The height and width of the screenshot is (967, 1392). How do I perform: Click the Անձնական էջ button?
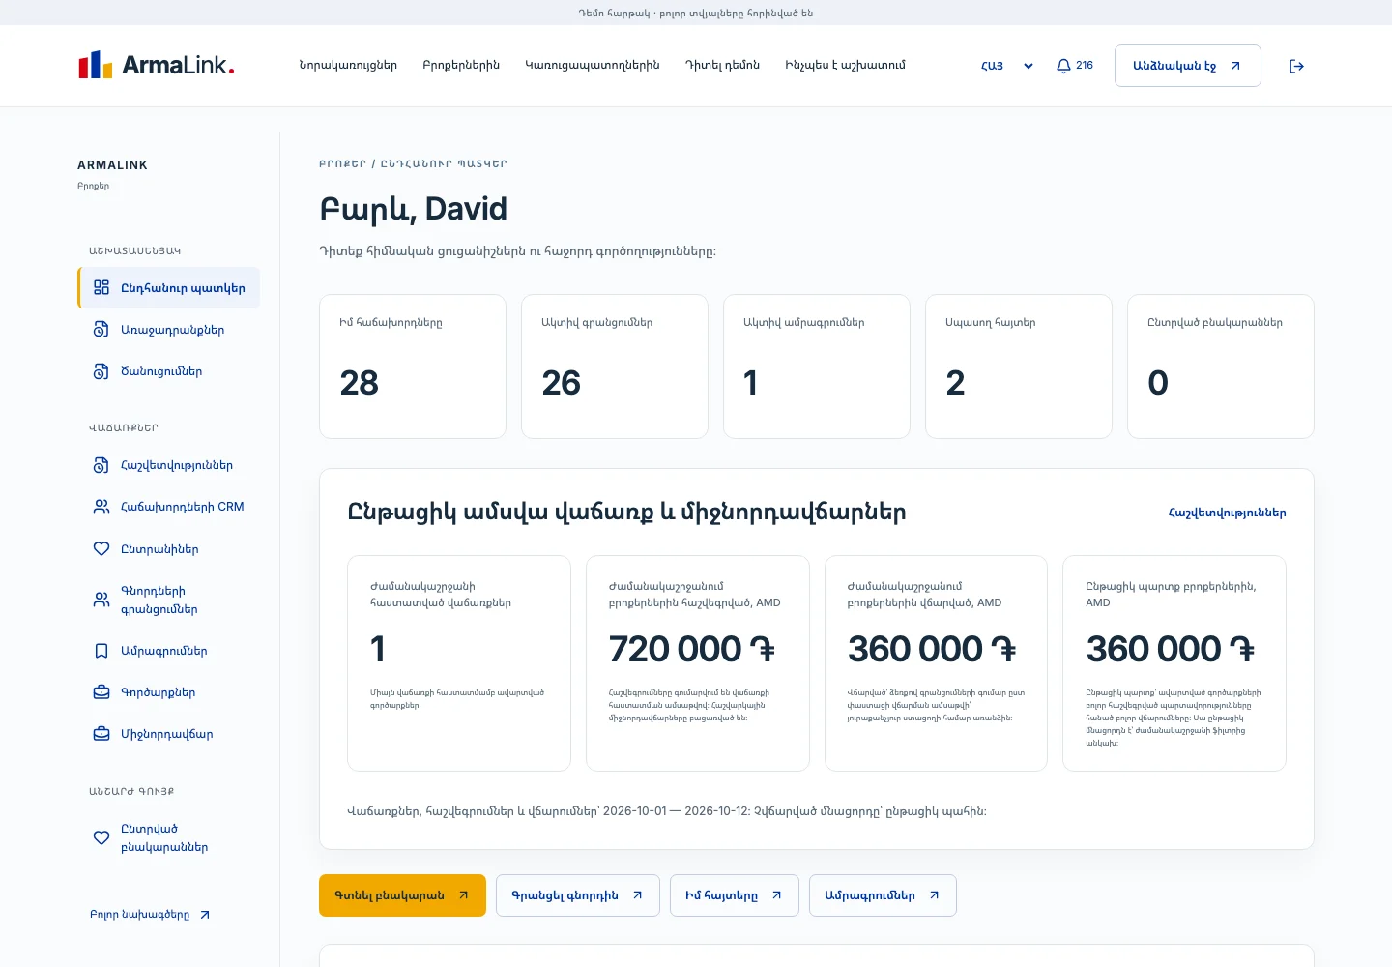coord(1187,66)
